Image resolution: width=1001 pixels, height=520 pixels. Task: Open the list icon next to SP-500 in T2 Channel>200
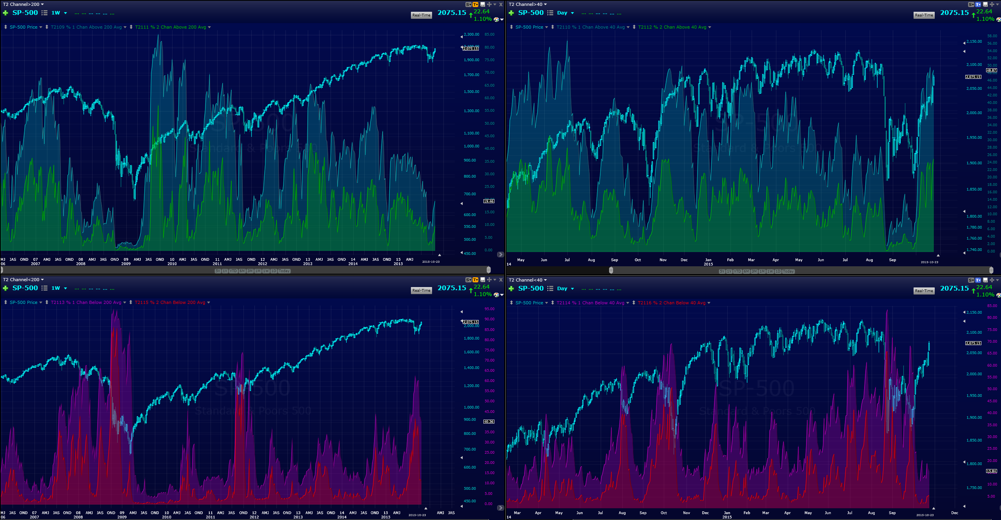click(x=45, y=13)
